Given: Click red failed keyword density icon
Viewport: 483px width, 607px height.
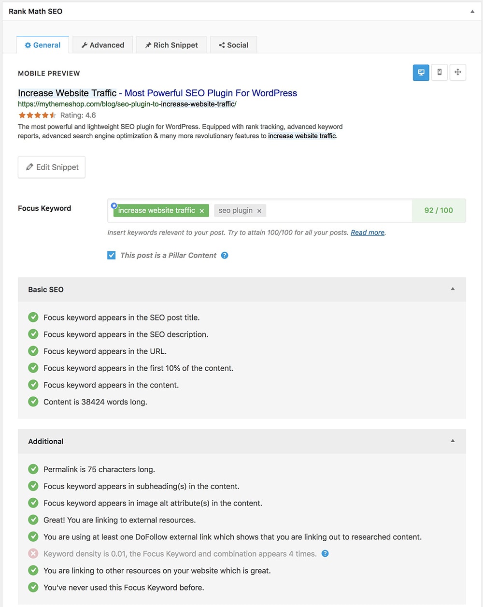Looking at the screenshot, I should [x=33, y=554].
